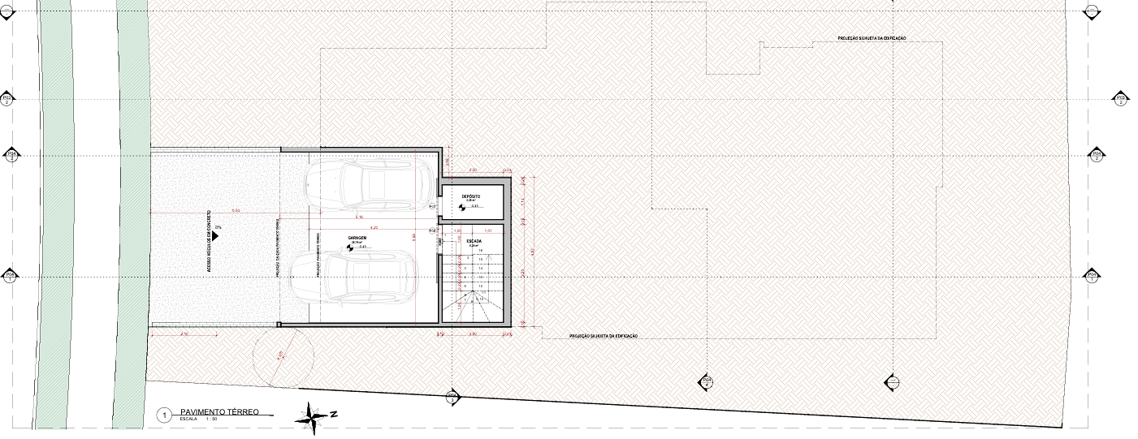Select the Garagem room label
The height and width of the screenshot is (439, 1138).
358,238
